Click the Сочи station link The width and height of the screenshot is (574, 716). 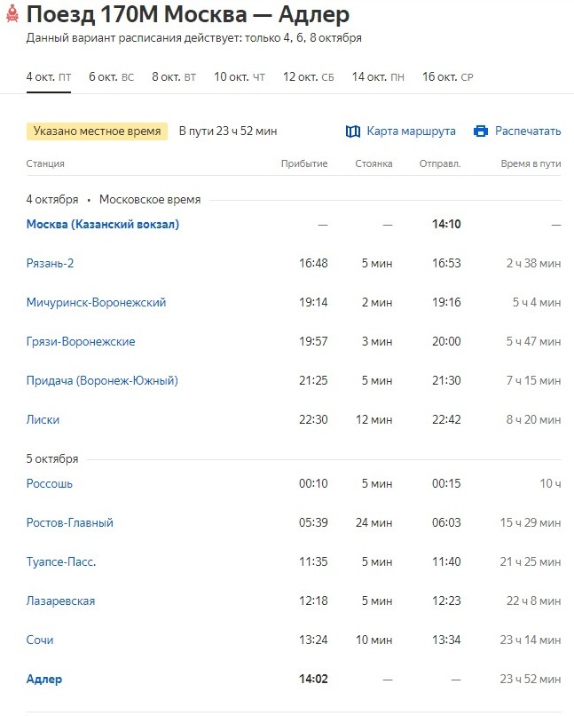coord(40,640)
